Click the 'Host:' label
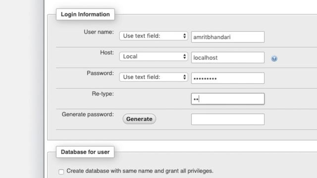 [x=107, y=52]
